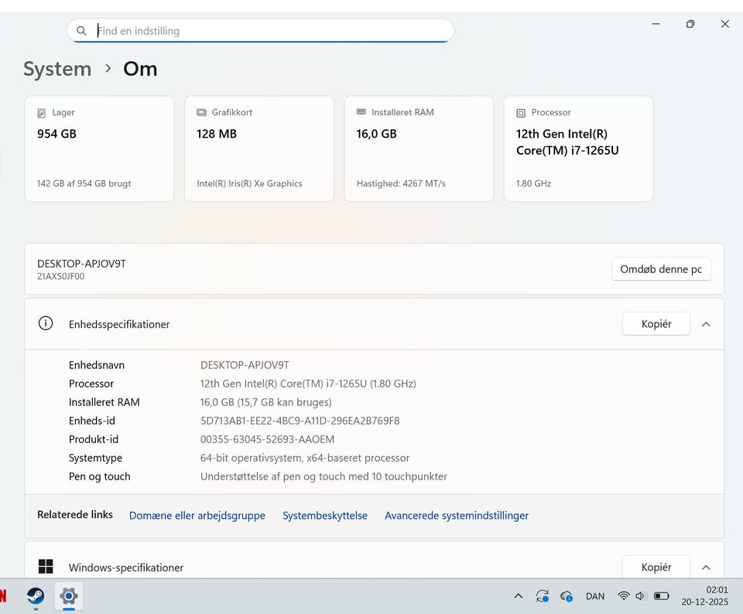Viewport: 743px width, 614px height.
Task: Click the volume speaker icon
Action: pos(641,596)
